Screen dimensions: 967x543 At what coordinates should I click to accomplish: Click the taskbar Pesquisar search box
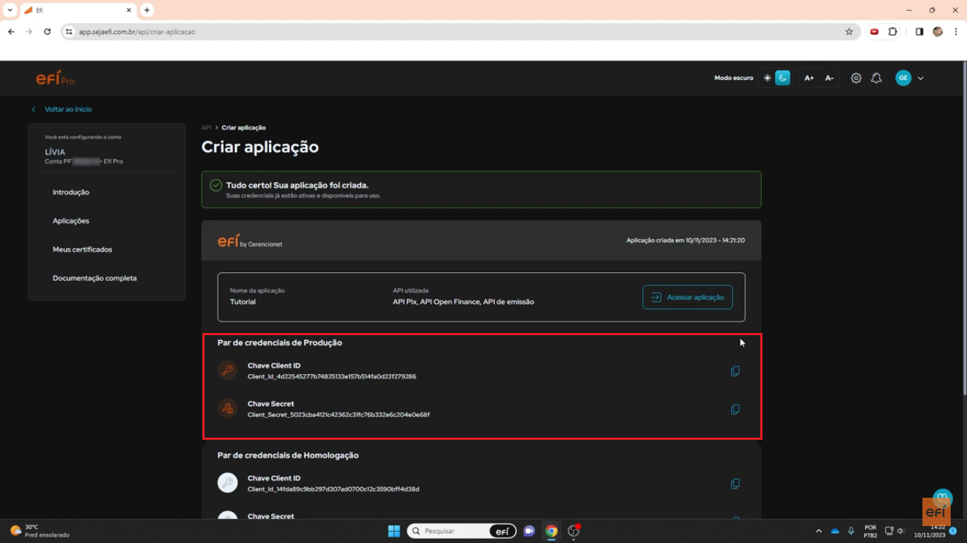click(x=460, y=531)
